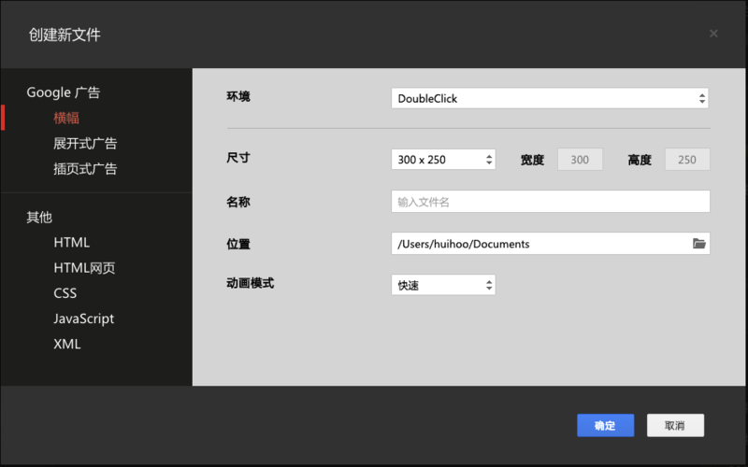
Task: Select 横幅 in the sidebar
Action: (66, 118)
